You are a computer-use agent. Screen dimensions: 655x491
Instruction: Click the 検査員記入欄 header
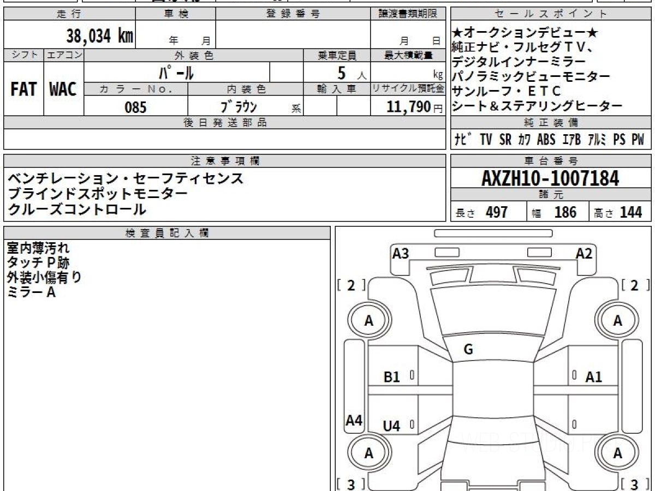(167, 233)
